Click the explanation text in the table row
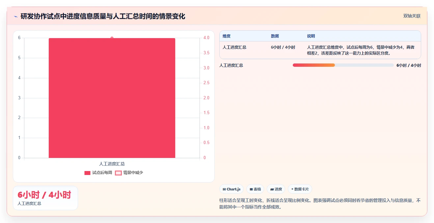434x223 pixels. [x=361, y=50]
